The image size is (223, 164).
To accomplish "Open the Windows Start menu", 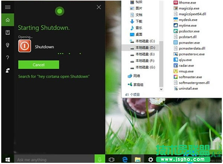I will (x=8, y=160).
